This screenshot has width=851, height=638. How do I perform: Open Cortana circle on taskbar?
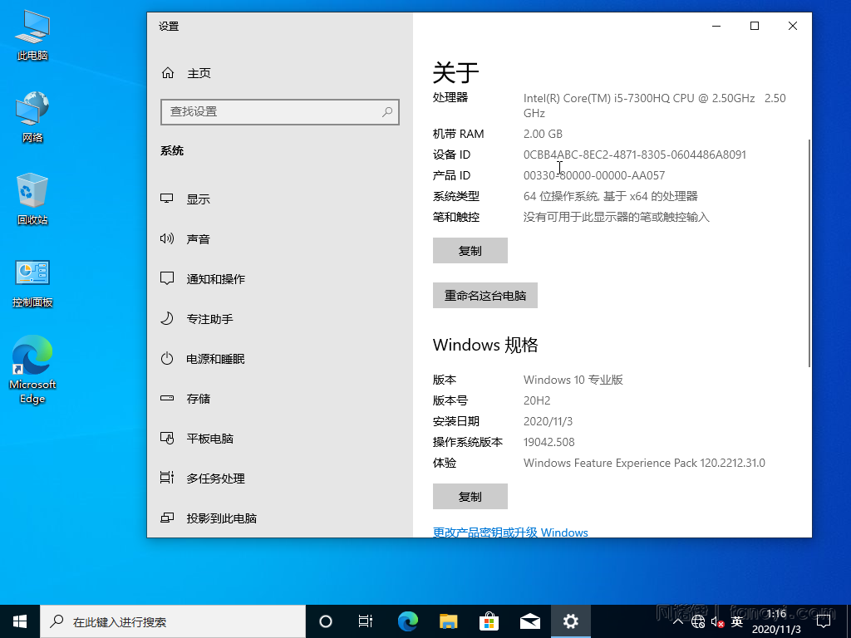(326, 621)
